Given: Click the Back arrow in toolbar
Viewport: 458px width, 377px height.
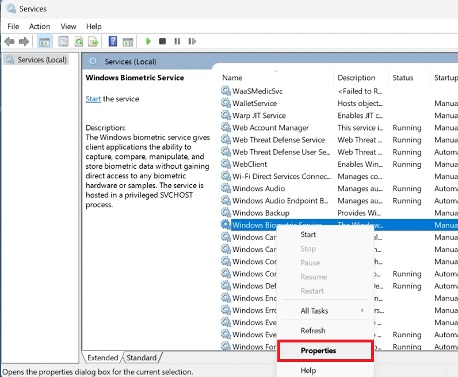Looking at the screenshot, I should click(9, 41).
